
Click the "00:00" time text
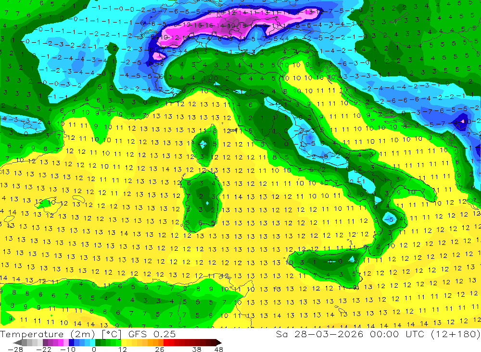(384, 334)
